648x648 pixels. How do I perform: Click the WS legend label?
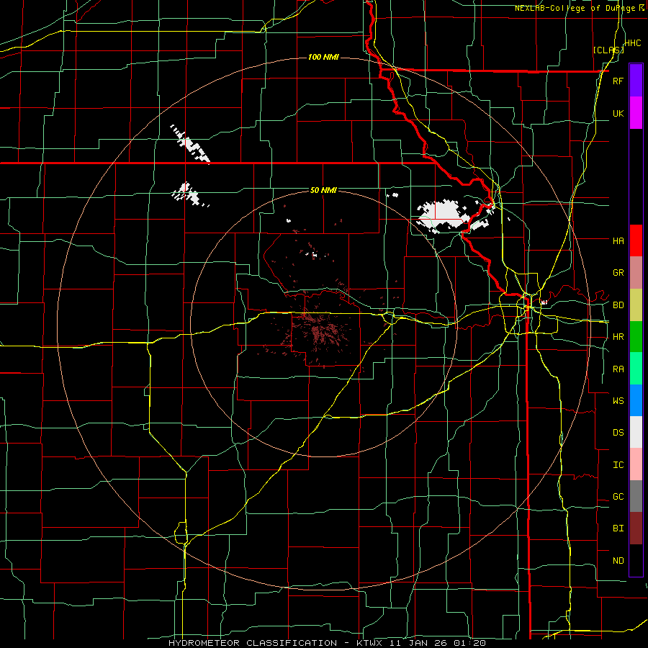pyautogui.click(x=618, y=401)
